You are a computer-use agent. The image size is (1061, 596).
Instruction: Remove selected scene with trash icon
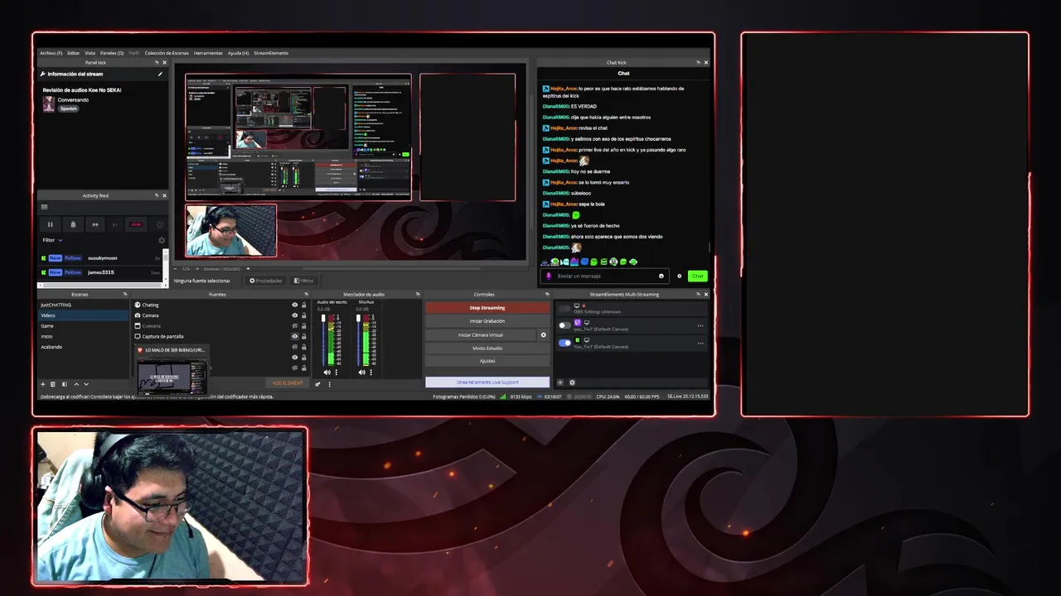coord(53,384)
